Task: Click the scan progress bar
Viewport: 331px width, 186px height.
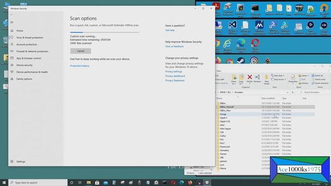Action: point(104,32)
